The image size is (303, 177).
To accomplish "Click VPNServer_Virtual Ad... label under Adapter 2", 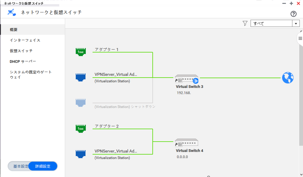I will tap(116, 151).
